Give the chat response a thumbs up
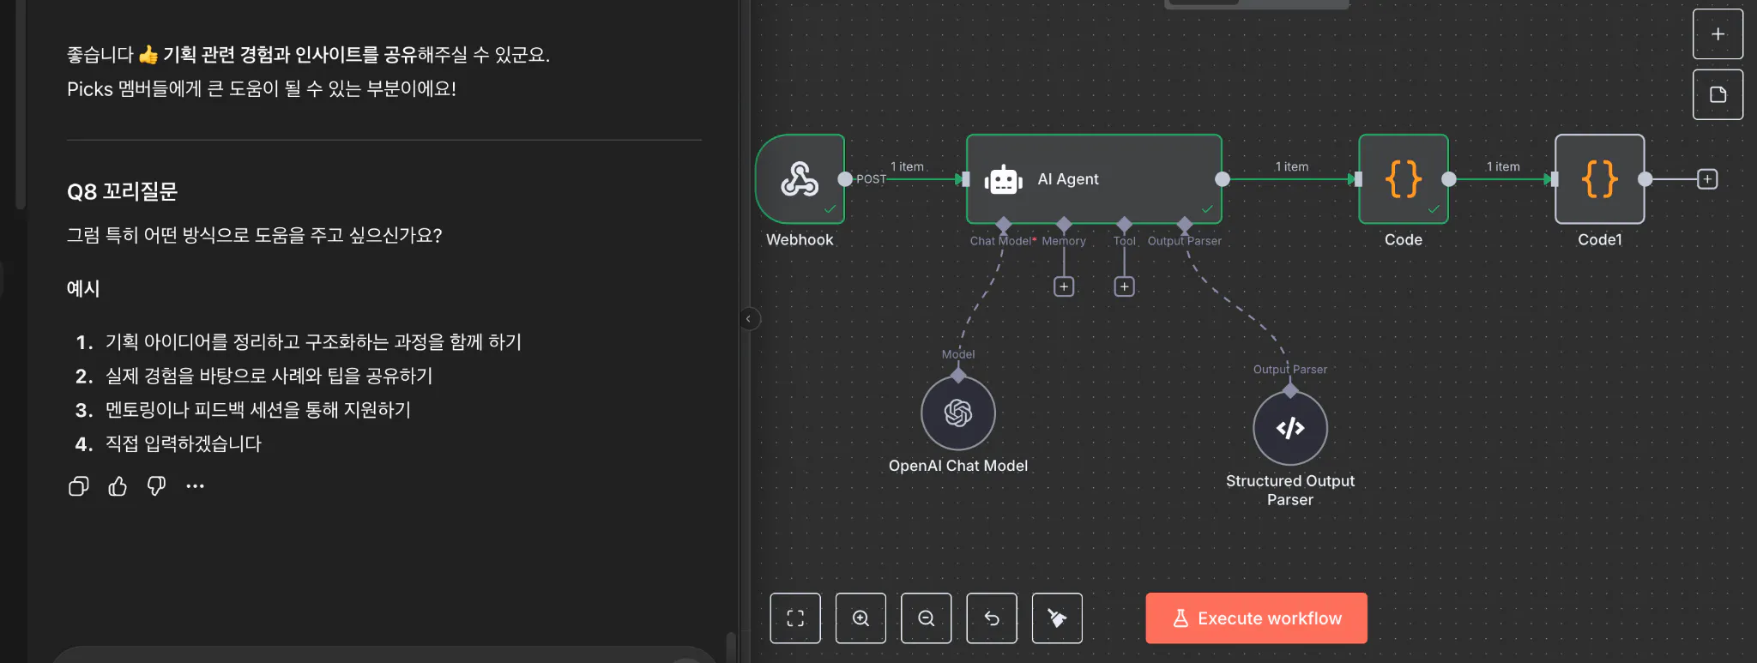Image resolution: width=1757 pixels, height=663 pixels. click(x=118, y=486)
